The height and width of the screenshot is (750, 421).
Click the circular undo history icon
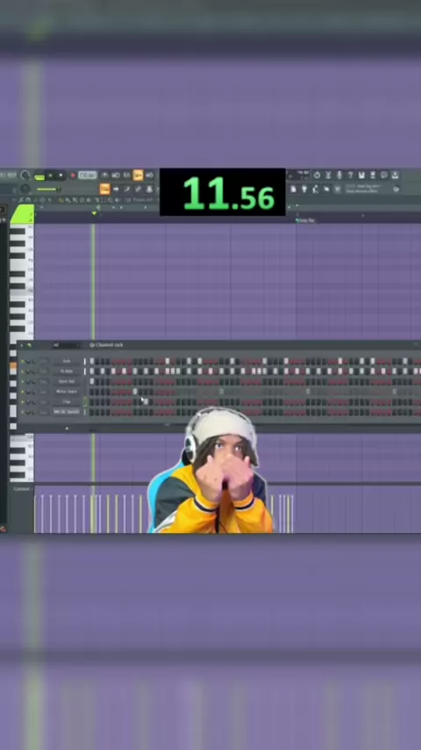[x=317, y=176]
